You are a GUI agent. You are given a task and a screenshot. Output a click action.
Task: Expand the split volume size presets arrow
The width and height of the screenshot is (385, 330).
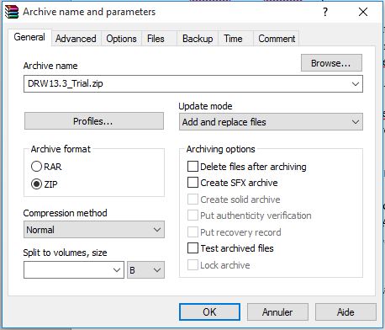click(117, 270)
